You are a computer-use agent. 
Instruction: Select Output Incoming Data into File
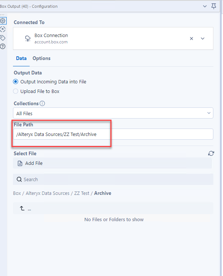(x=16, y=82)
